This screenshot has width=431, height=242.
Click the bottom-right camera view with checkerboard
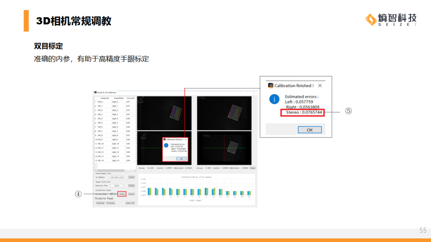point(224,148)
